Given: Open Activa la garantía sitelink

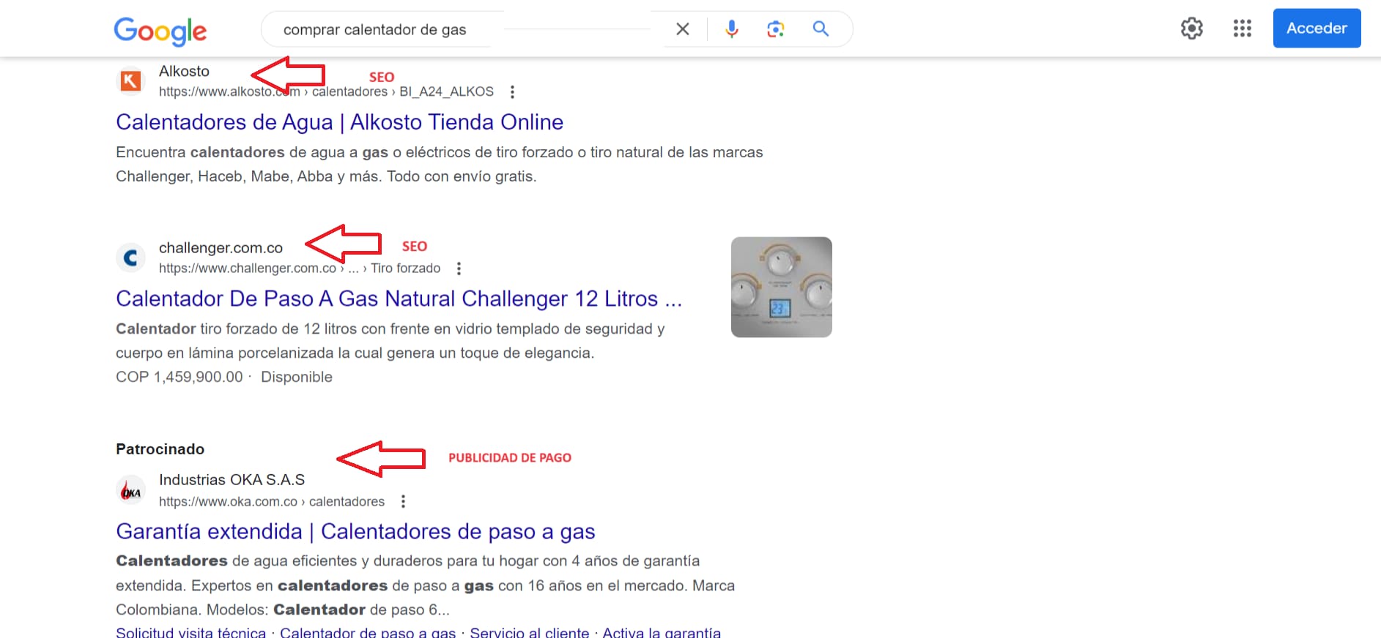Looking at the screenshot, I should pos(662,633).
